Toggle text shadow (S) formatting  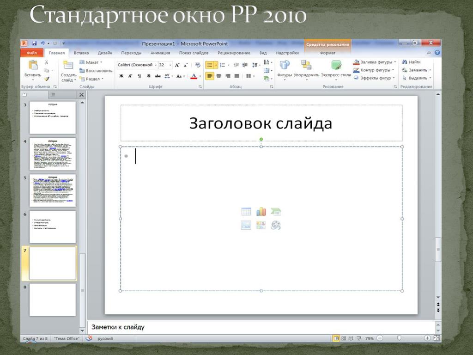pos(149,76)
